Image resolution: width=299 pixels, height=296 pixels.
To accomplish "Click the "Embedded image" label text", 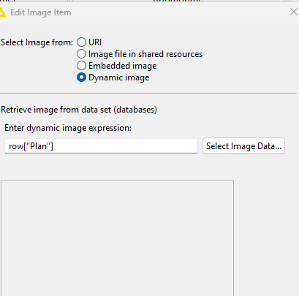I will click(x=123, y=66).
